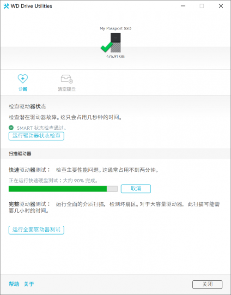Click the 运行驱动器状态检查 button
The width and height of the screenshot is (231, 295).
[36, 136]
